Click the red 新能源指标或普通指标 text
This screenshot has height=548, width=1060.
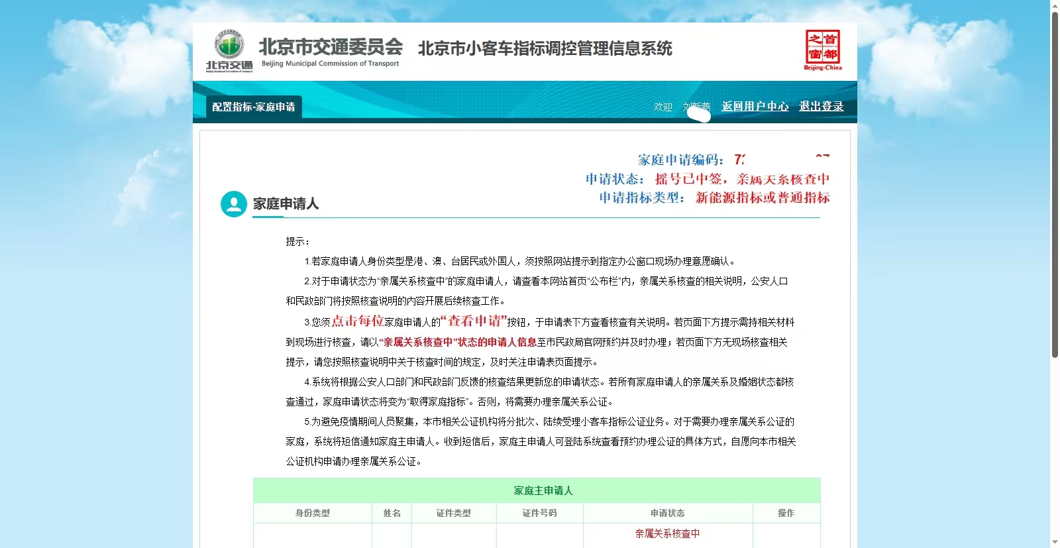pos(762,197)
